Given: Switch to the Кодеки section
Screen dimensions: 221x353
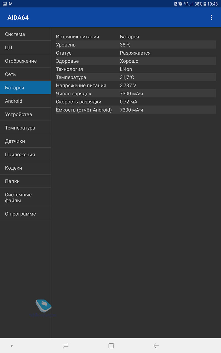Looking at the screenshot, I should click(x=25, y=168).
